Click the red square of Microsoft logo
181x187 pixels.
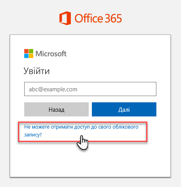pyautogui.click(x=26, y=51)
